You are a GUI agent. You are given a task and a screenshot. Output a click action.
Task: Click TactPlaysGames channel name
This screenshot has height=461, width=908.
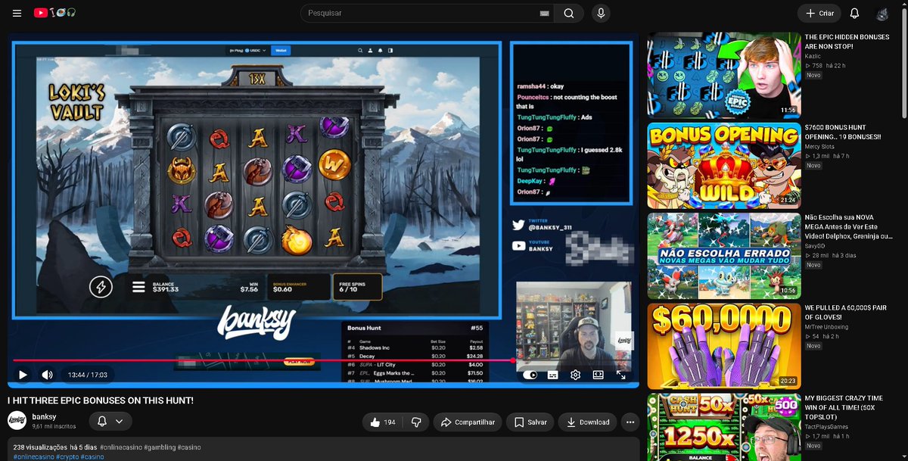[828, 427]
